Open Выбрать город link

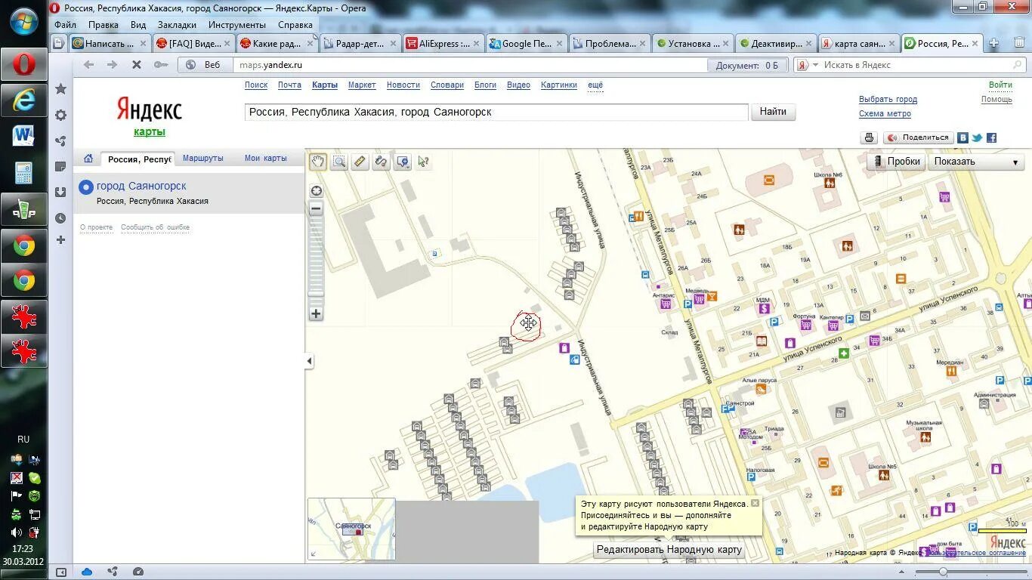888,99
